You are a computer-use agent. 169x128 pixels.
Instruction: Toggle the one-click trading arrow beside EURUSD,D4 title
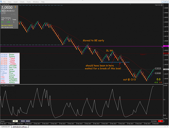click(1, 5)
